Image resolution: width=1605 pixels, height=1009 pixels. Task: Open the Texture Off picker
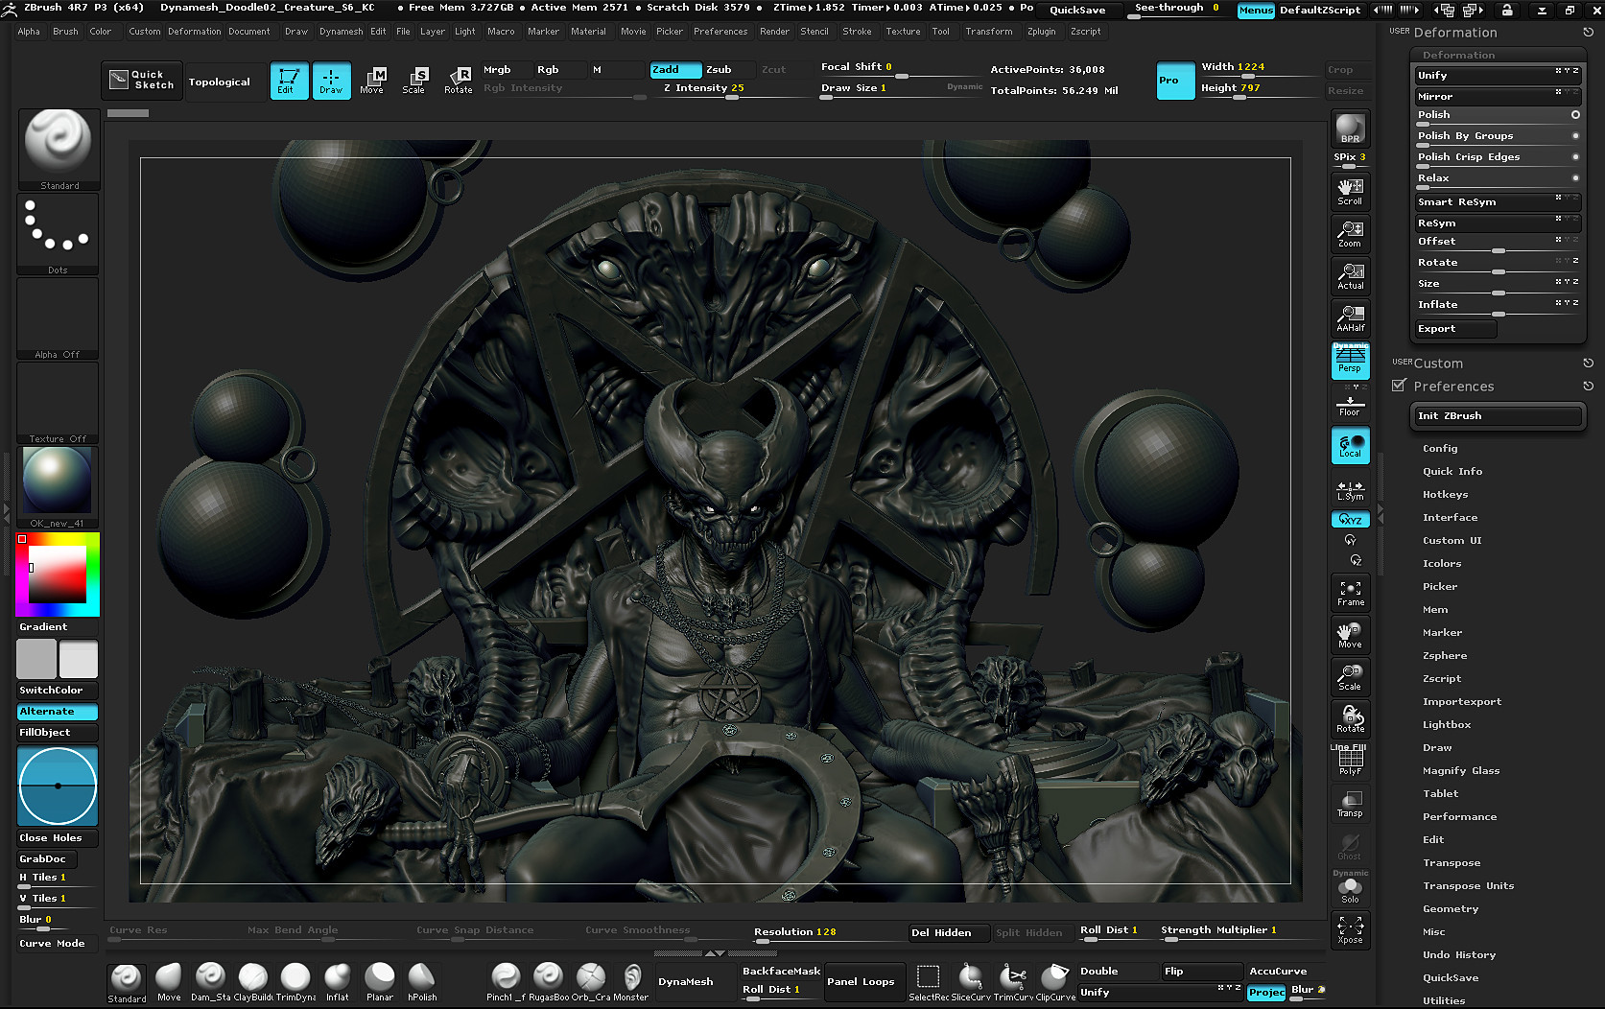coord(58,403)
